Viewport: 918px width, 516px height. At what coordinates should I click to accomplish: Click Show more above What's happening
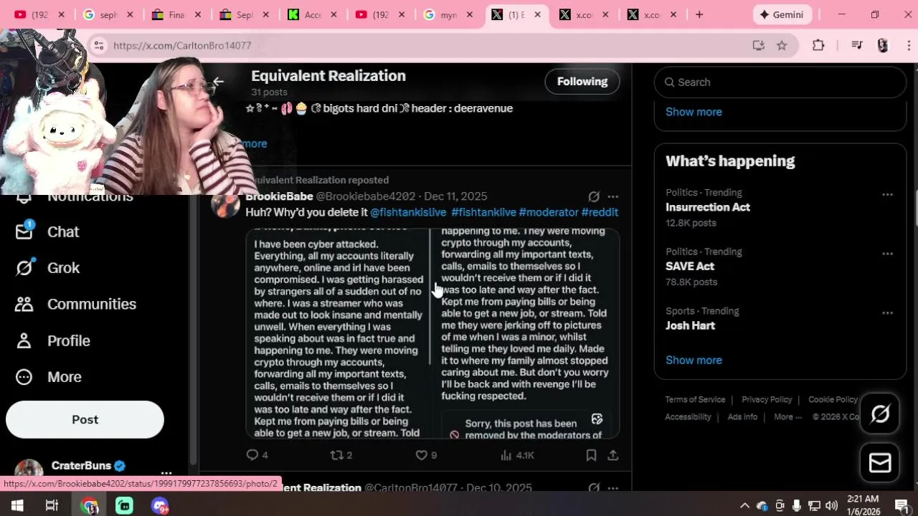click(x=694, y=112)
